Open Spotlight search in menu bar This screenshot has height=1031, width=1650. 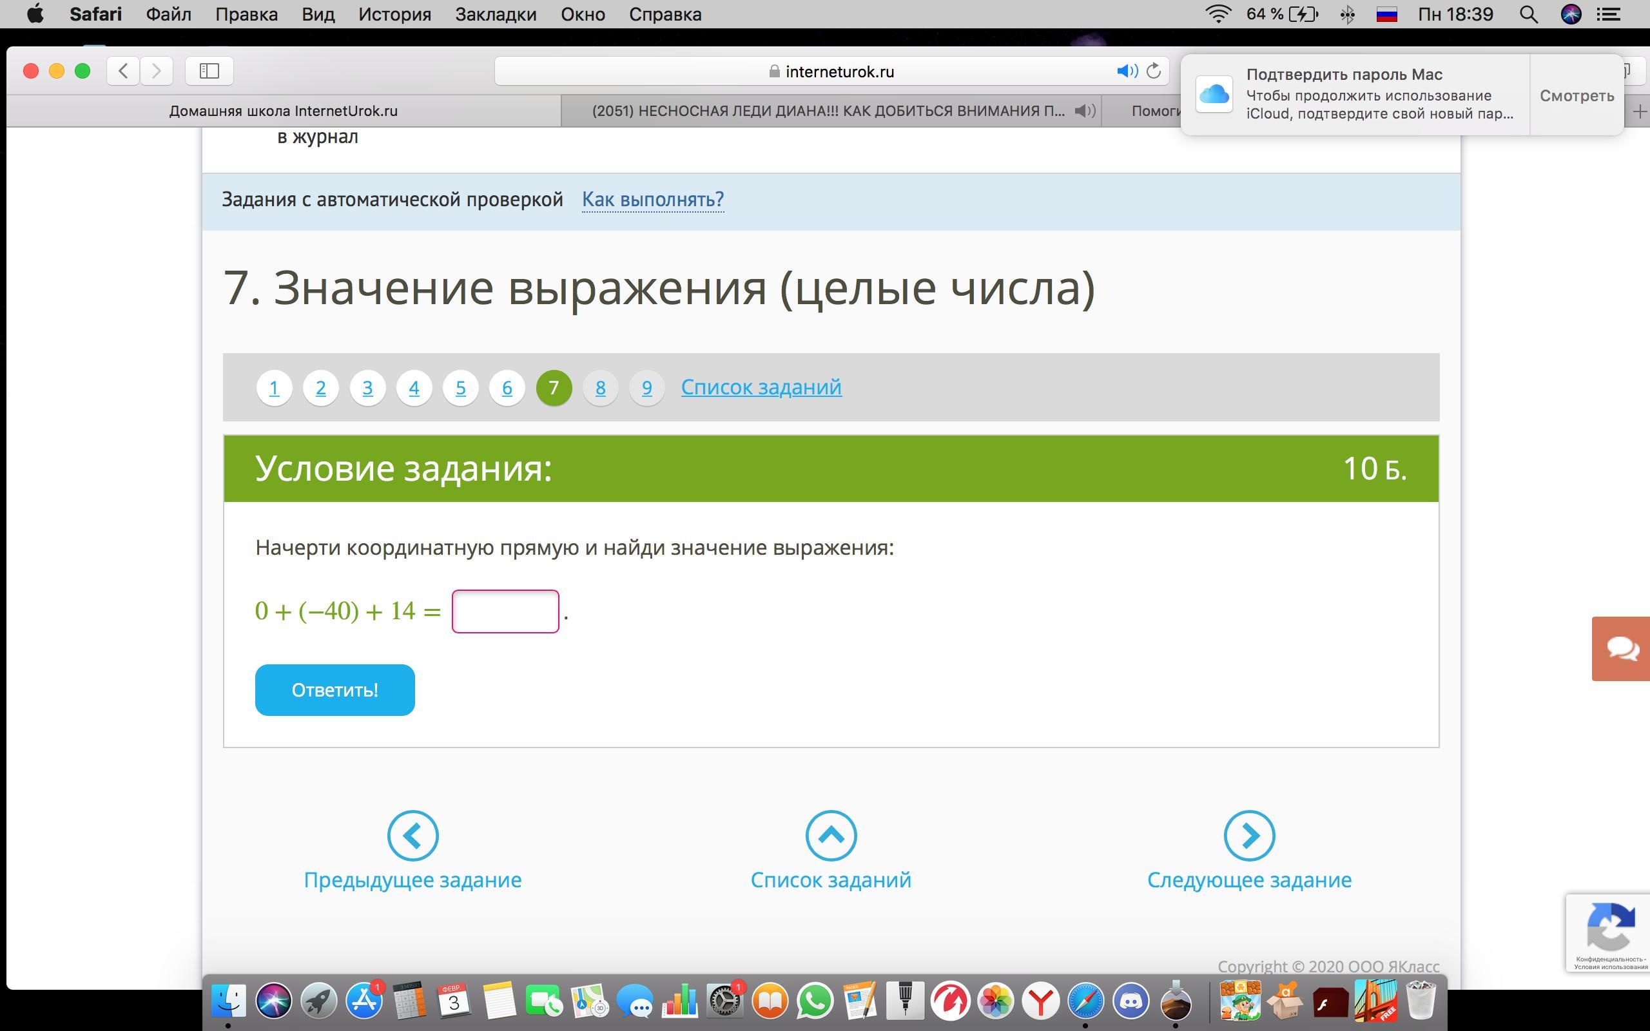click(x=1529, y=14)
